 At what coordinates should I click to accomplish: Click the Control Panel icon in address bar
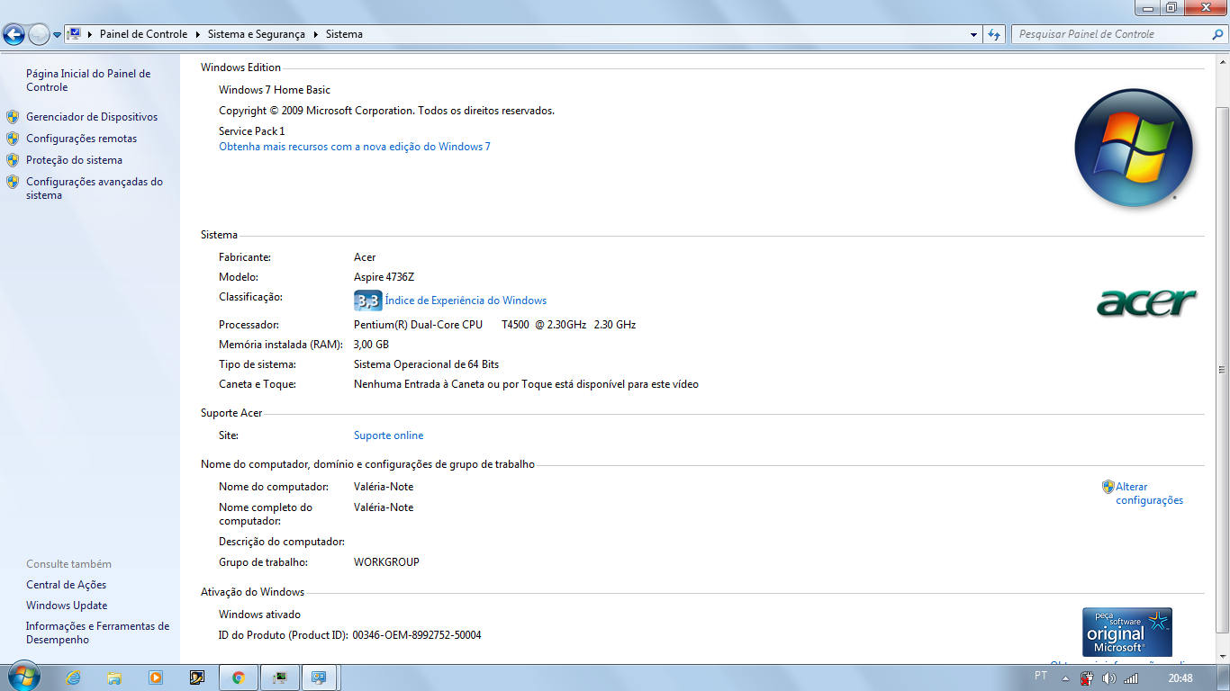pyautogui.click(x=75, y=34)
